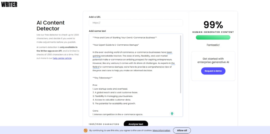Screen dimensions: 270x134
Task: Click the 'Your Expert Guide to E-Commerce Startups' line
Action: (116, 45)
